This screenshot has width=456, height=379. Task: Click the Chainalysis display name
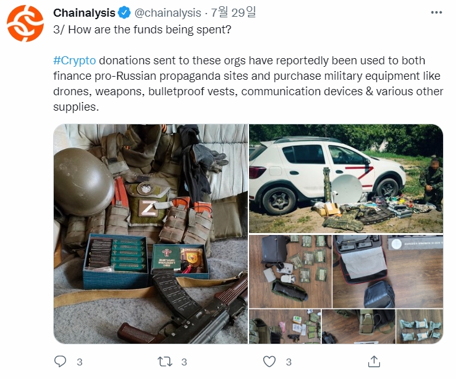(x=84, y=13)
